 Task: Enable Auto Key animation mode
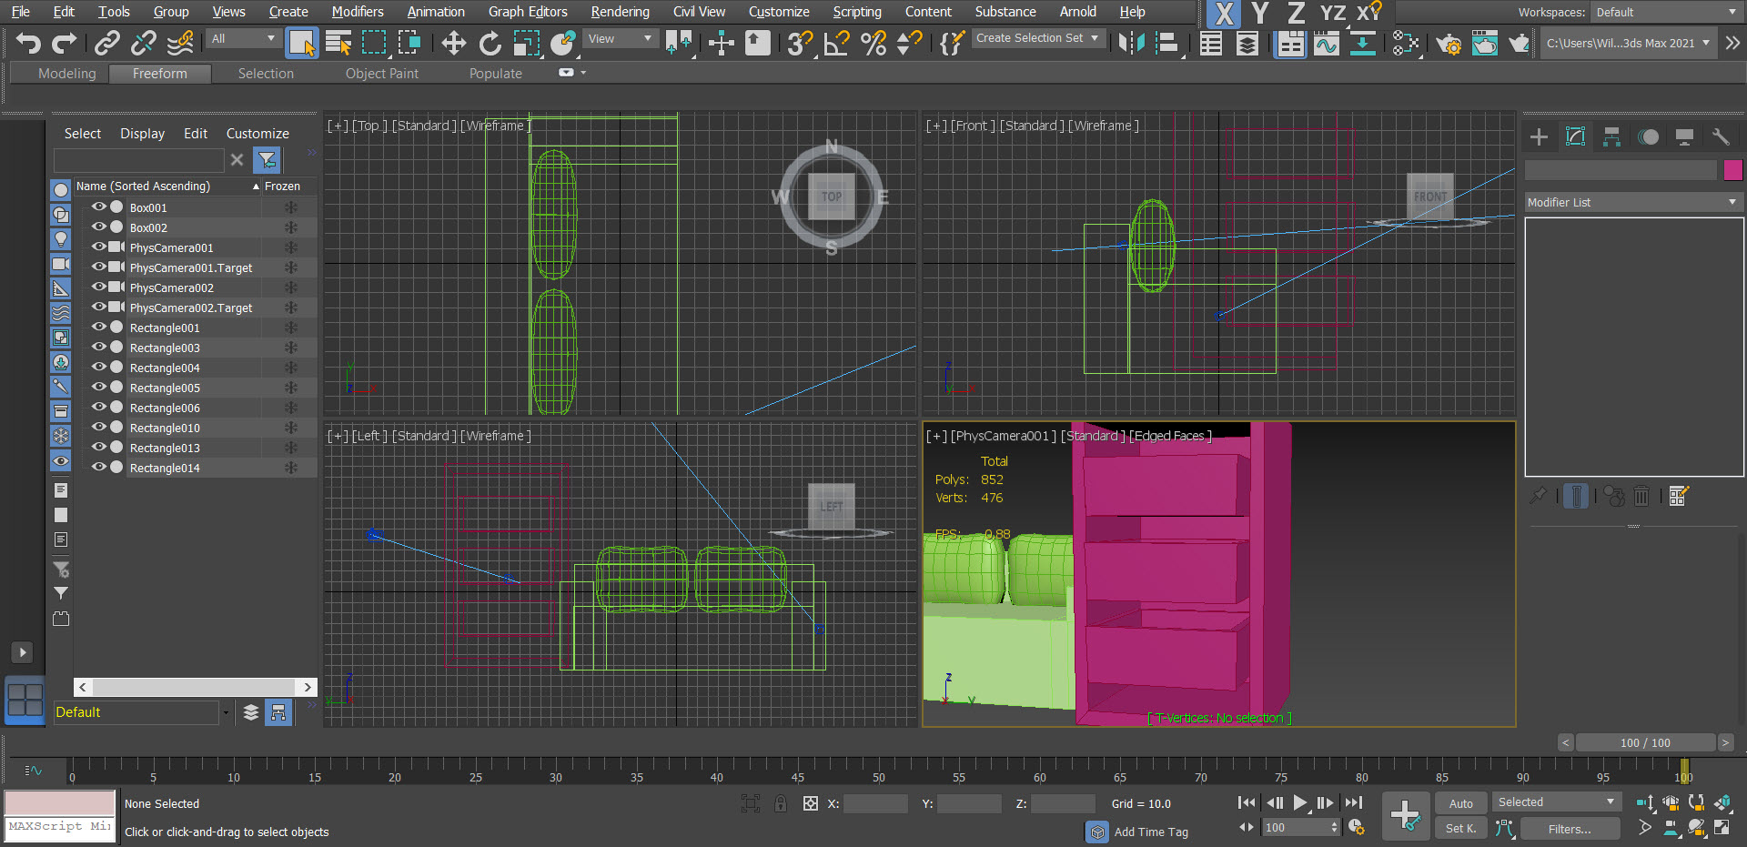click(1460, 803)
